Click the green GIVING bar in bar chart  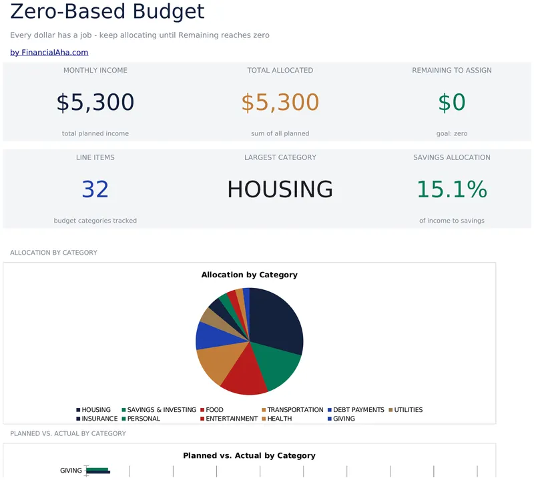pos(97,469)
